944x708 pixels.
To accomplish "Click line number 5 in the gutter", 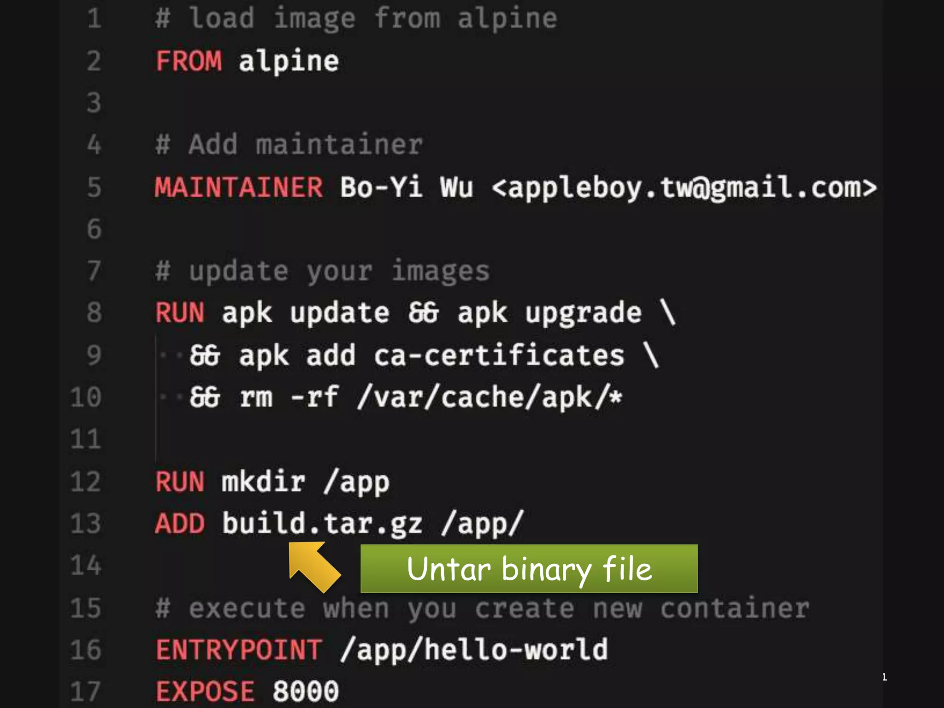I will point(94,187).
